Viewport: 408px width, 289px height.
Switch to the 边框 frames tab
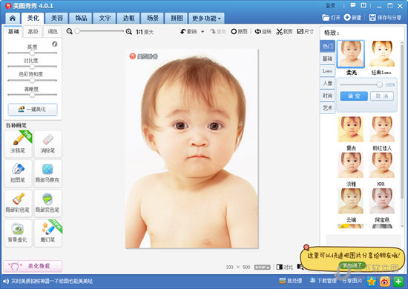click(129, 19)
